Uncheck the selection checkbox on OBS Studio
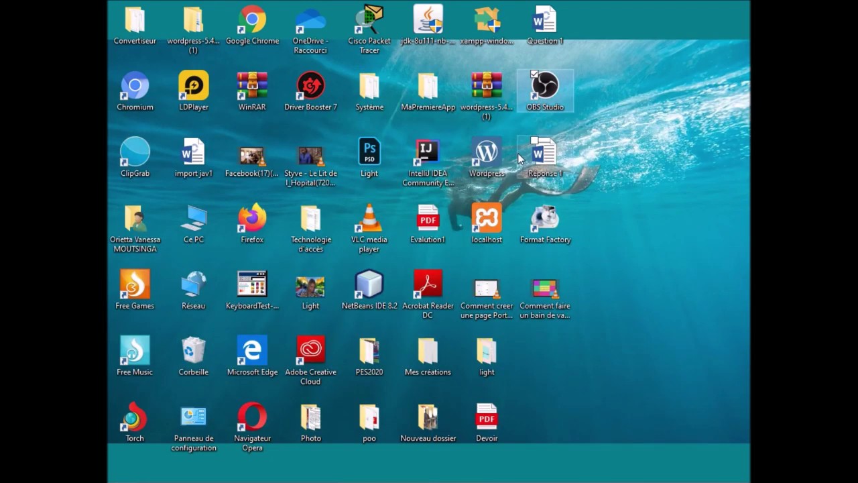The image size is (858, 483). (534, 74)
